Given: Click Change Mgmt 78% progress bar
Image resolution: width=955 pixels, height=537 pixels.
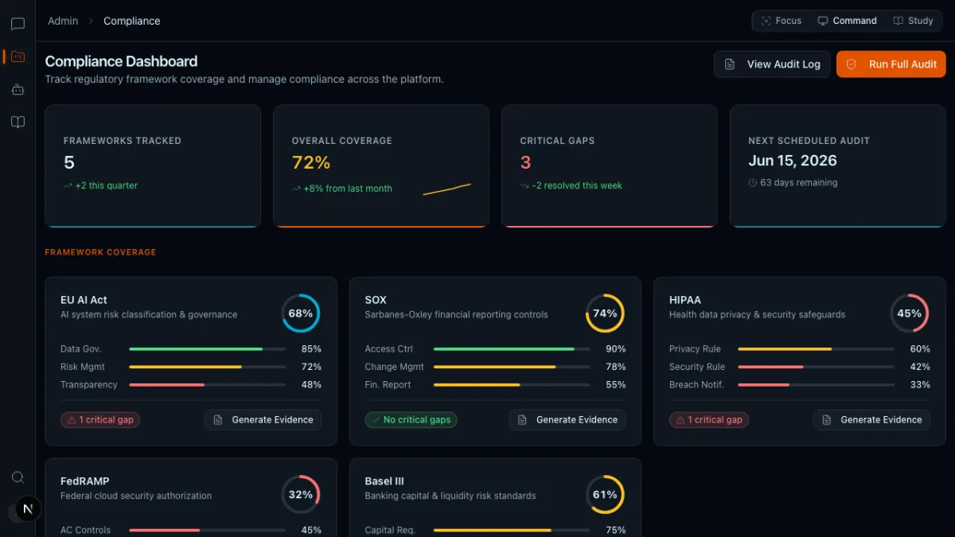Looking at the screenshot, I should [512, 367].
